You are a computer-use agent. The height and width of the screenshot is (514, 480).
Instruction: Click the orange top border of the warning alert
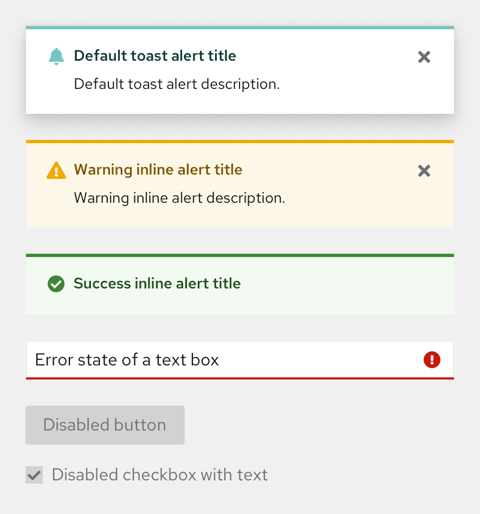239,142
